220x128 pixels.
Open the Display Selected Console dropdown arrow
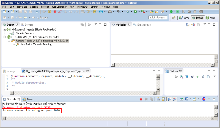point(190,99)
